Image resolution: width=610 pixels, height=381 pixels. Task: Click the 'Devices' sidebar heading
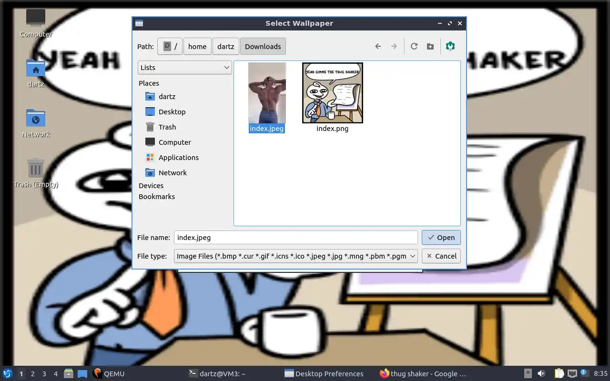[x=151, y=186]
